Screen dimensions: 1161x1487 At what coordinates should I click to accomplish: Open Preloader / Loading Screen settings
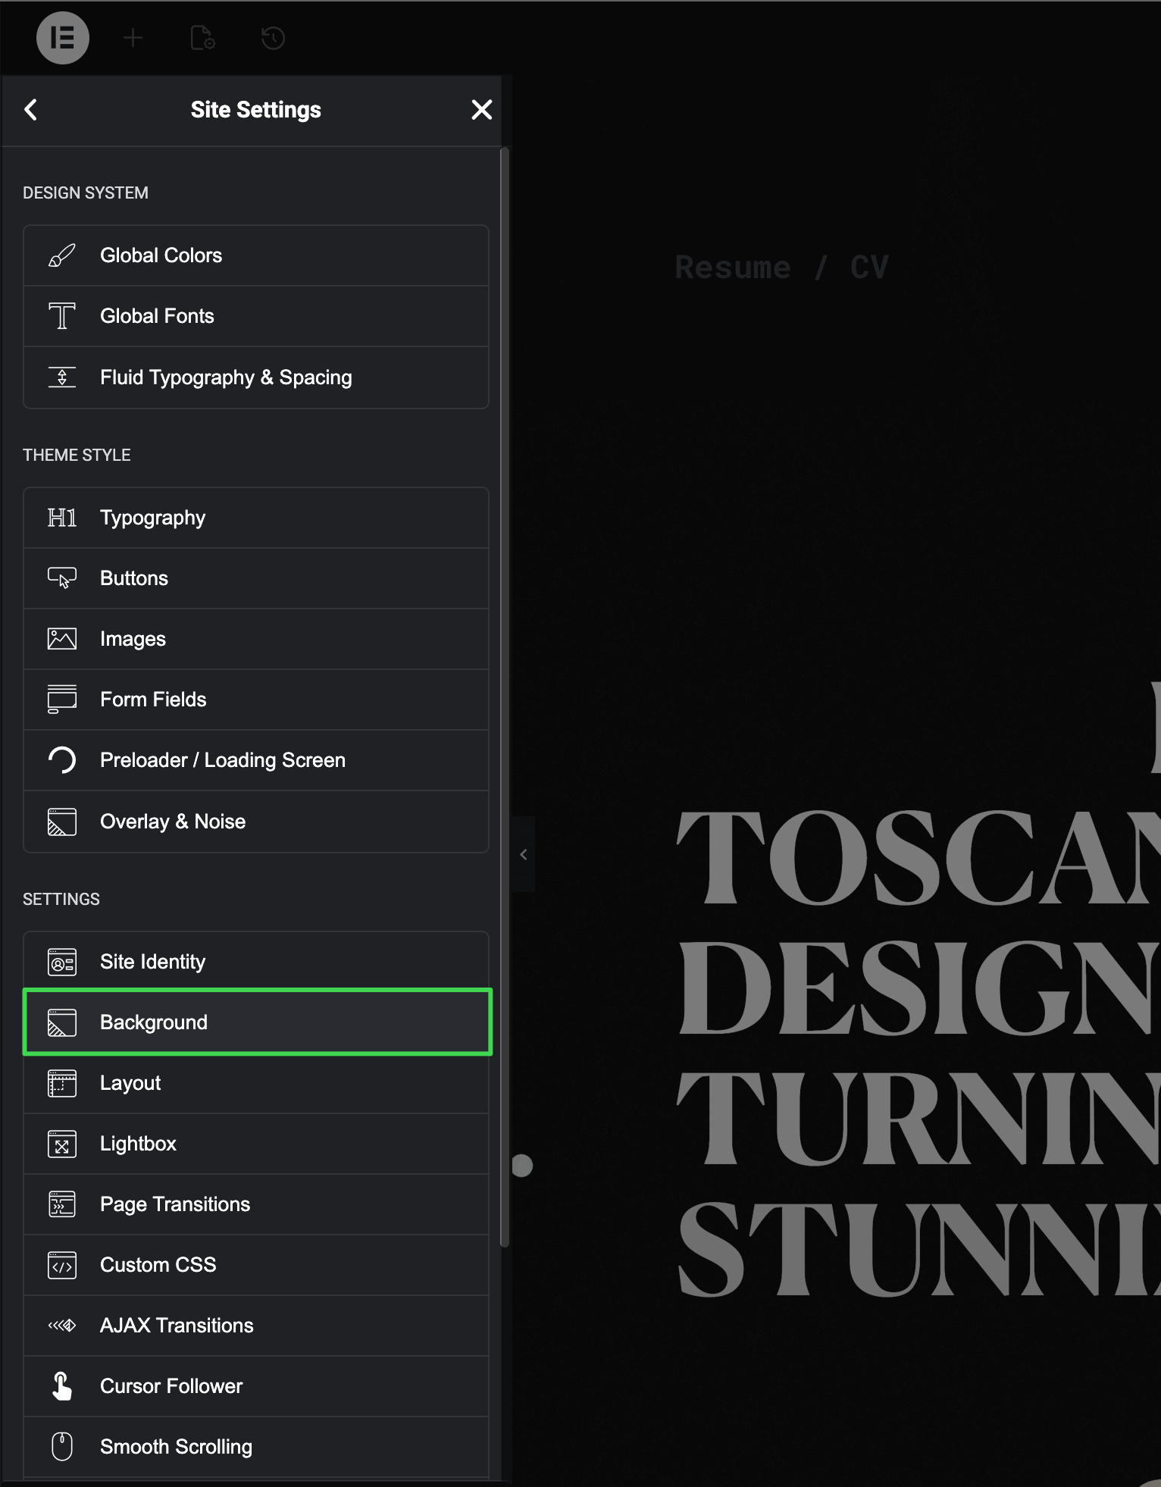point(222,760)
